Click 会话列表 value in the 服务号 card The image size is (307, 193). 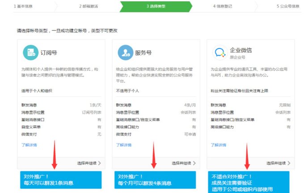pos(188,112)
